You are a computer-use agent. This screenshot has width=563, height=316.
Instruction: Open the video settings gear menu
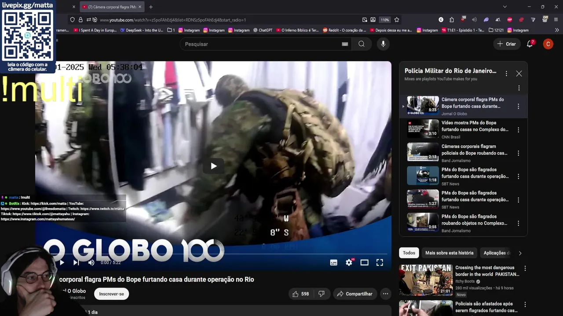[x=349, y=262]
